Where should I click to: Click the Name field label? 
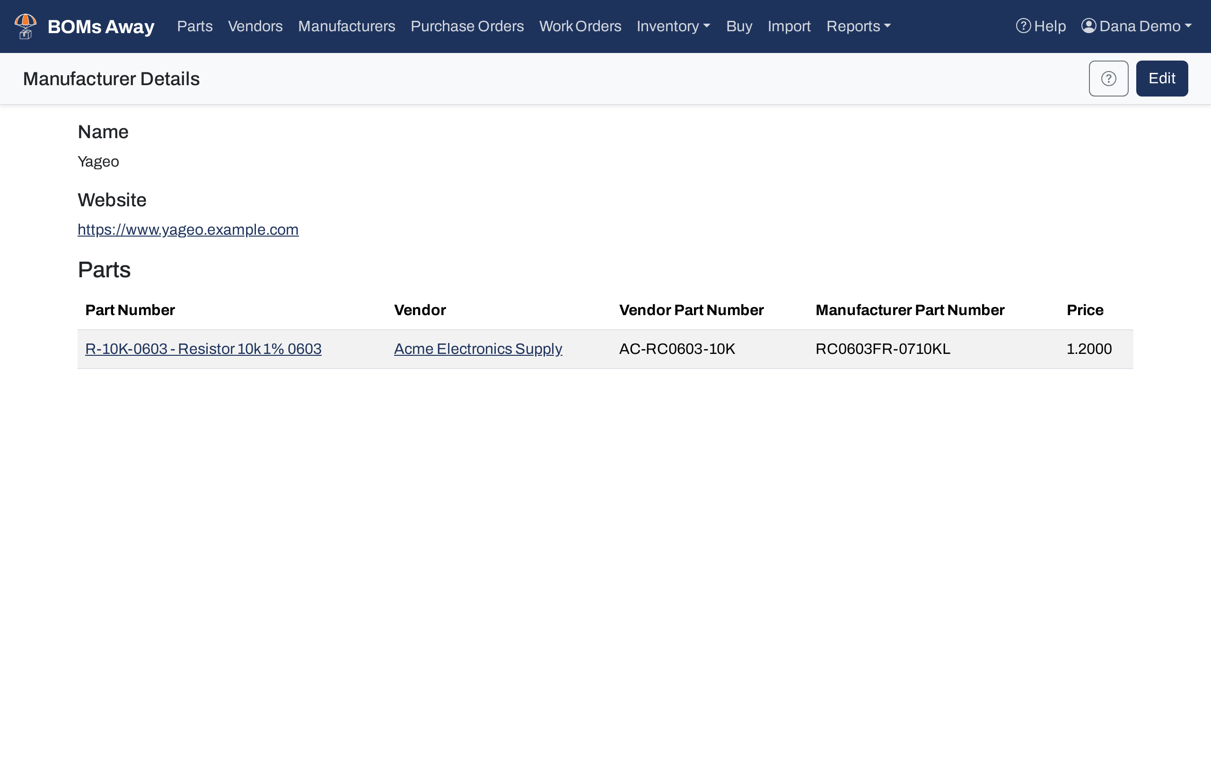click(x=103, y=132)
